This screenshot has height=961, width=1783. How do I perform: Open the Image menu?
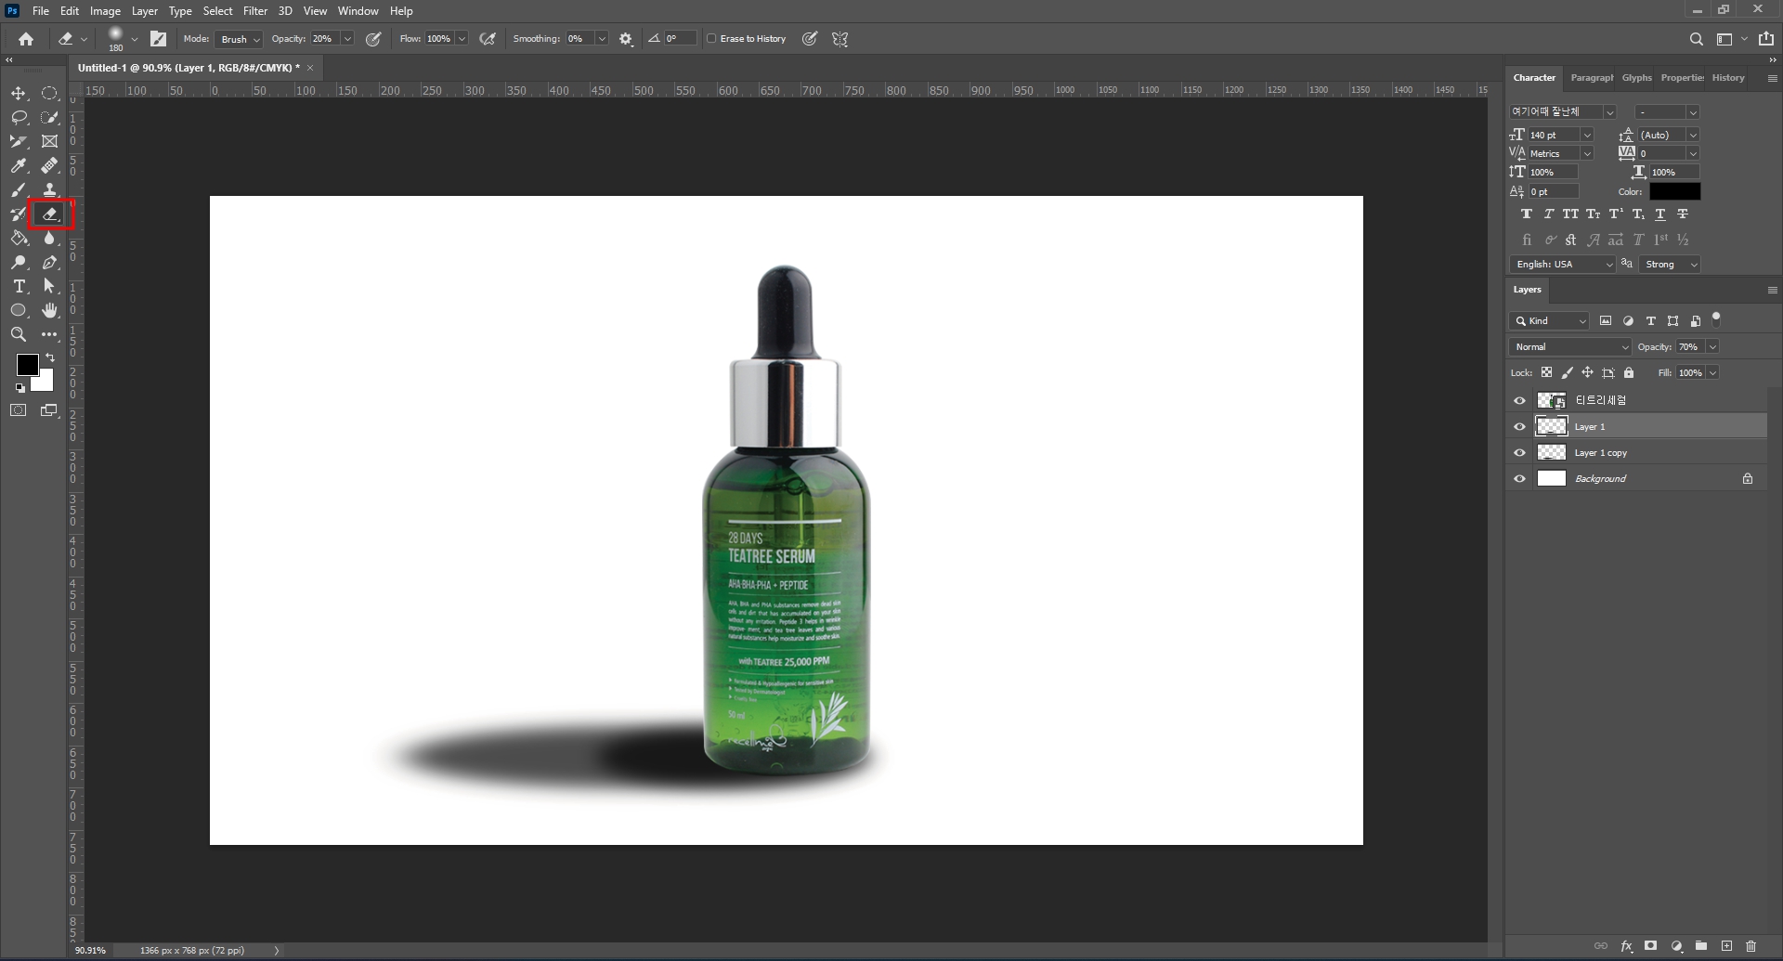tap(105, 11)
